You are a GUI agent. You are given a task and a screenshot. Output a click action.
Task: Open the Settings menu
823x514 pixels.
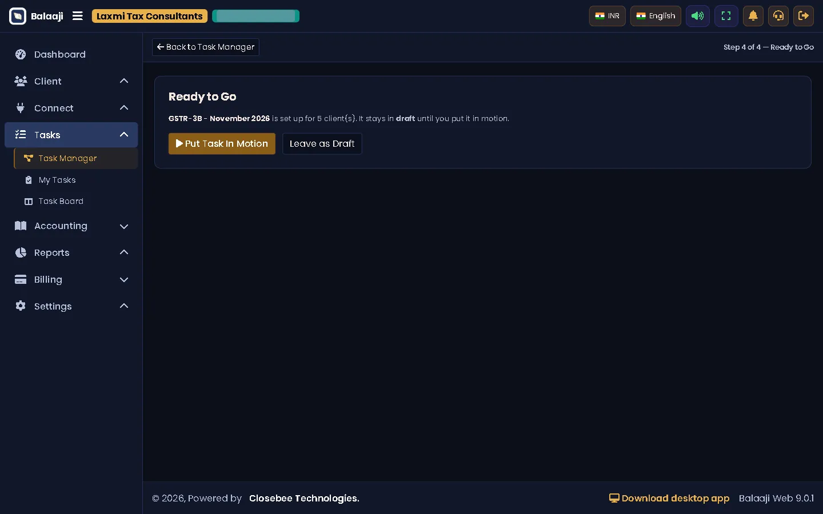click(x=71, y=306)
